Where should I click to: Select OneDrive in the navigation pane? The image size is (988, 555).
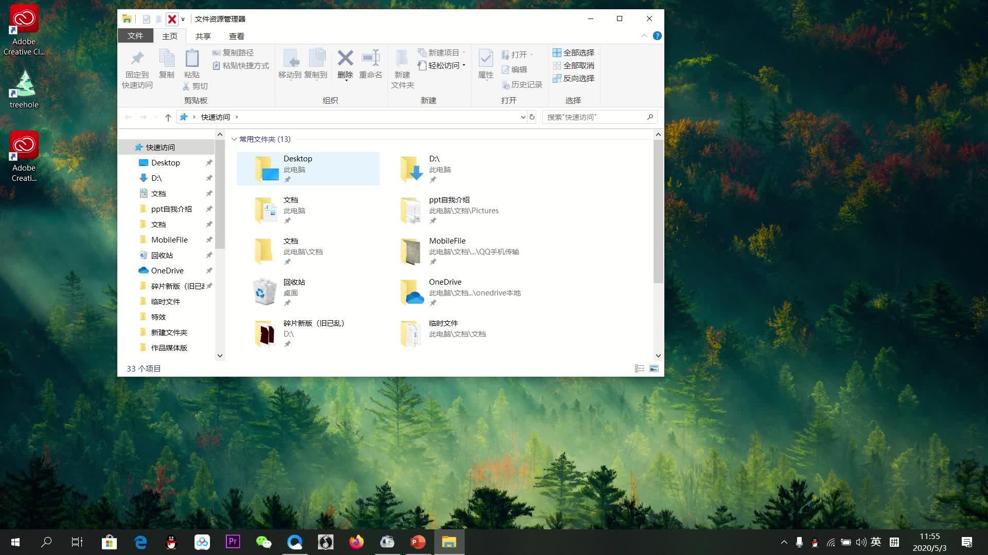click(x=167, y=270)
